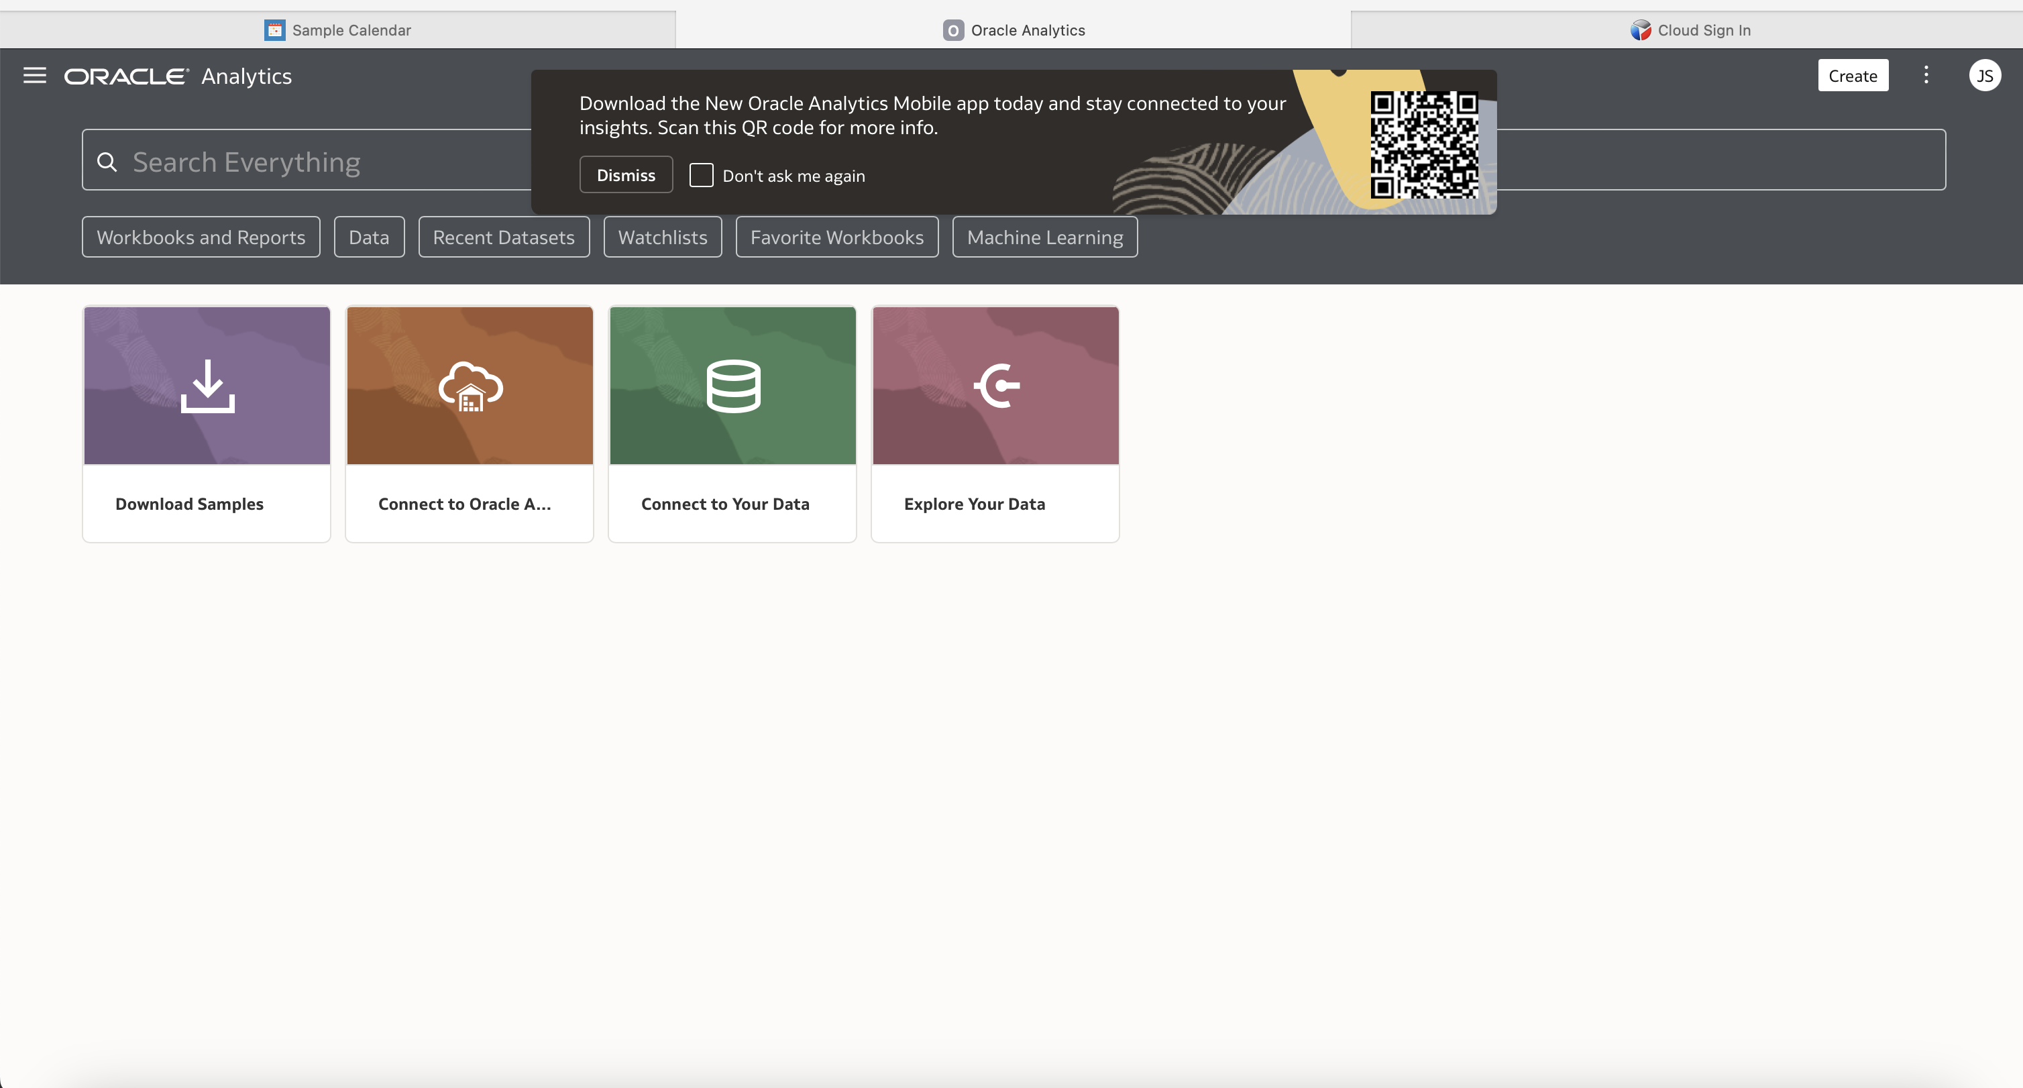The height and width of the screenshot is (1088, 2023).
Task: Toggle the Data category filter
Action: (x=368, y=237)
